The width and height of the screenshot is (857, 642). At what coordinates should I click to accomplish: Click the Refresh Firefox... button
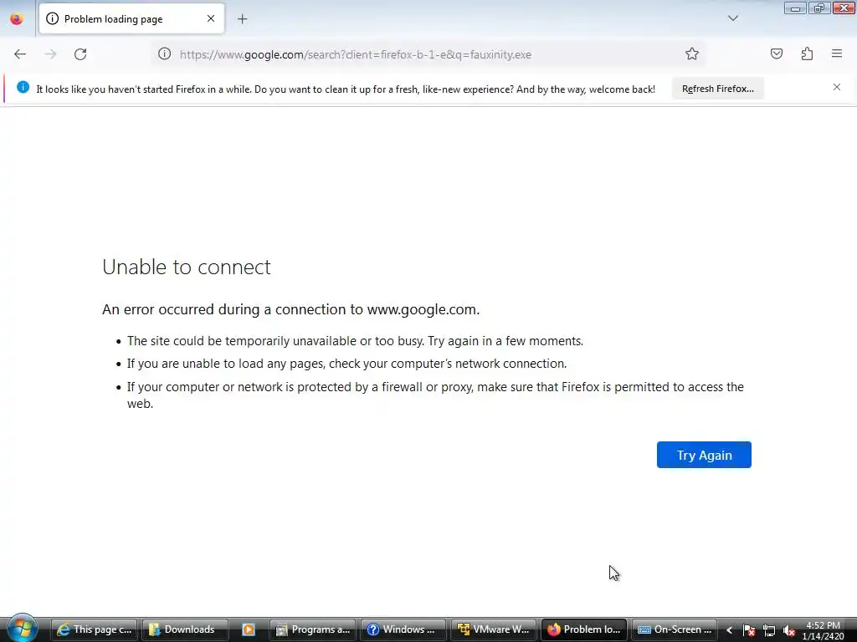coord(717,89)
